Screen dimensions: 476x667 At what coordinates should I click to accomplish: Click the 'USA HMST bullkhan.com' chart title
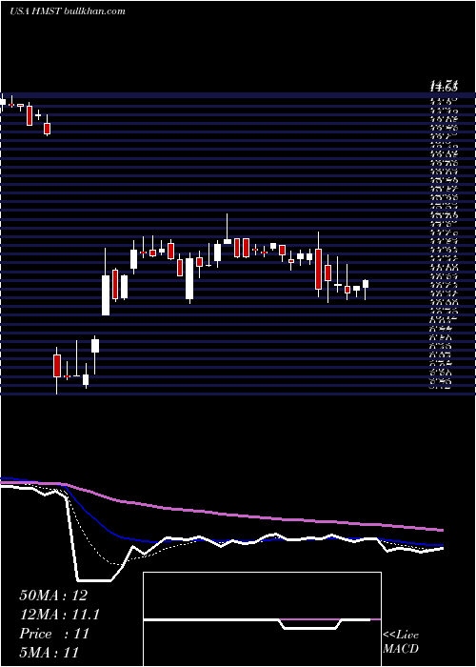pyautogui.click(x=68, y=11)
